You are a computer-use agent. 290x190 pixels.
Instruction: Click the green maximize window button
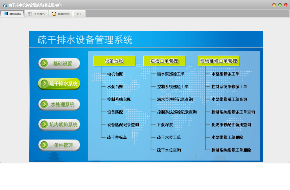(280, 5)
